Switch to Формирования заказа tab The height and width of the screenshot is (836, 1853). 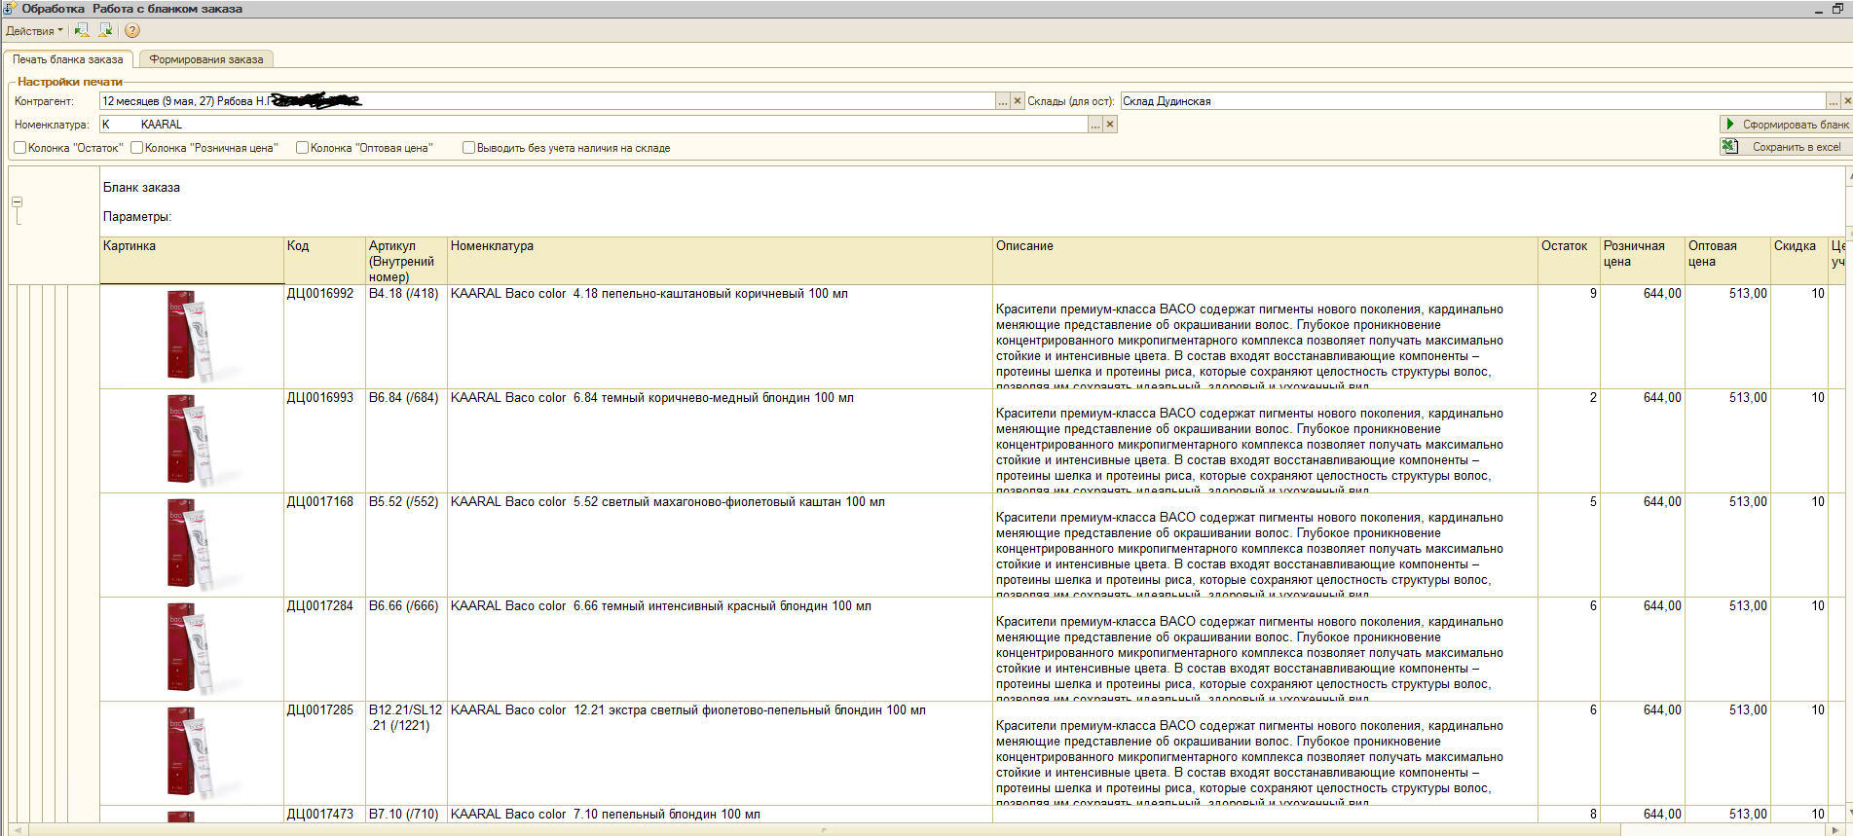[205, 59]
